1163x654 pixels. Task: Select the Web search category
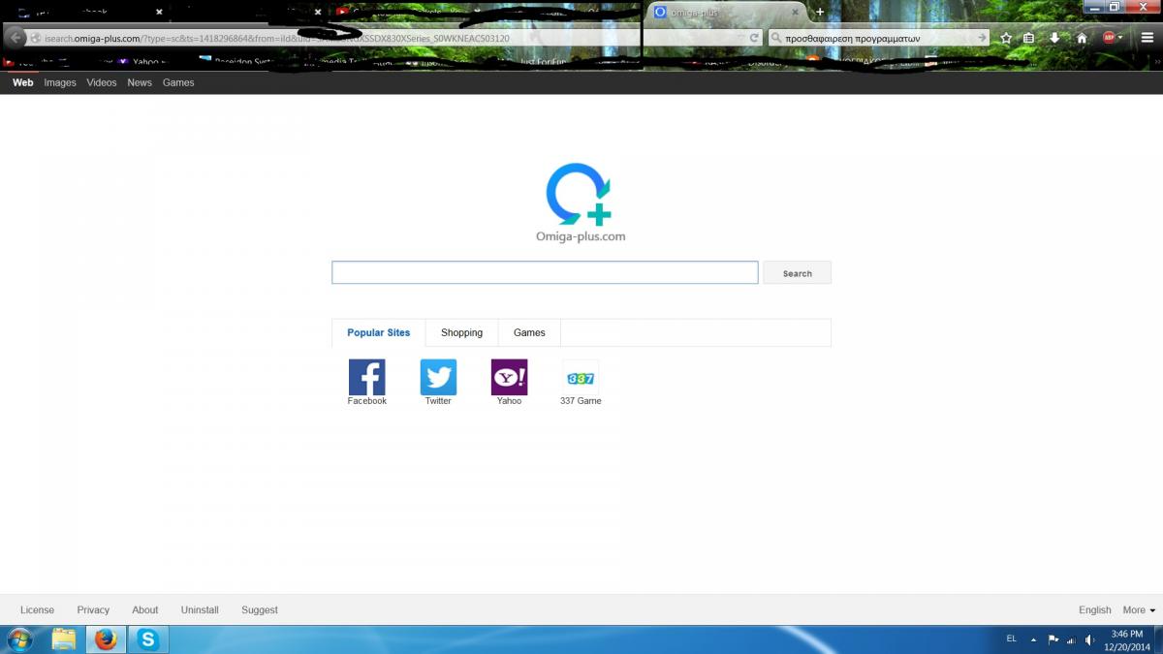point(22,82)
